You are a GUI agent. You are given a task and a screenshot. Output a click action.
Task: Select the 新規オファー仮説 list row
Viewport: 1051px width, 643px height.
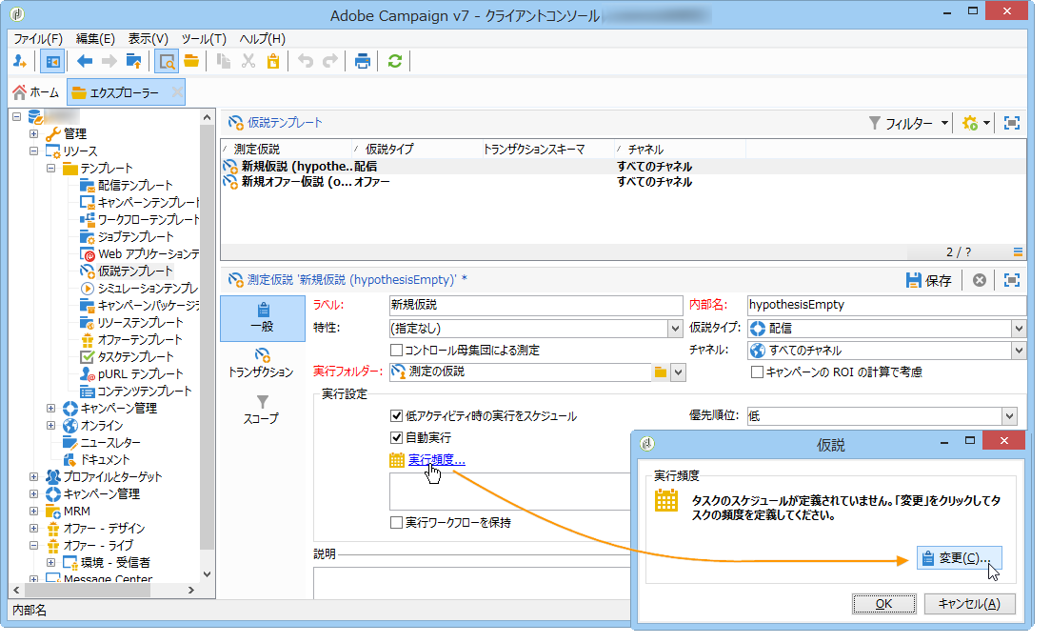pos(624,182)
